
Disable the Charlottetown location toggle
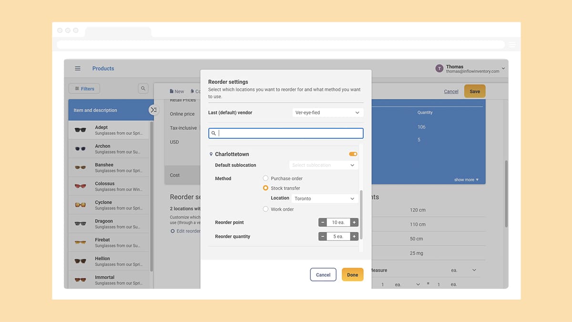tap(353, 154)
